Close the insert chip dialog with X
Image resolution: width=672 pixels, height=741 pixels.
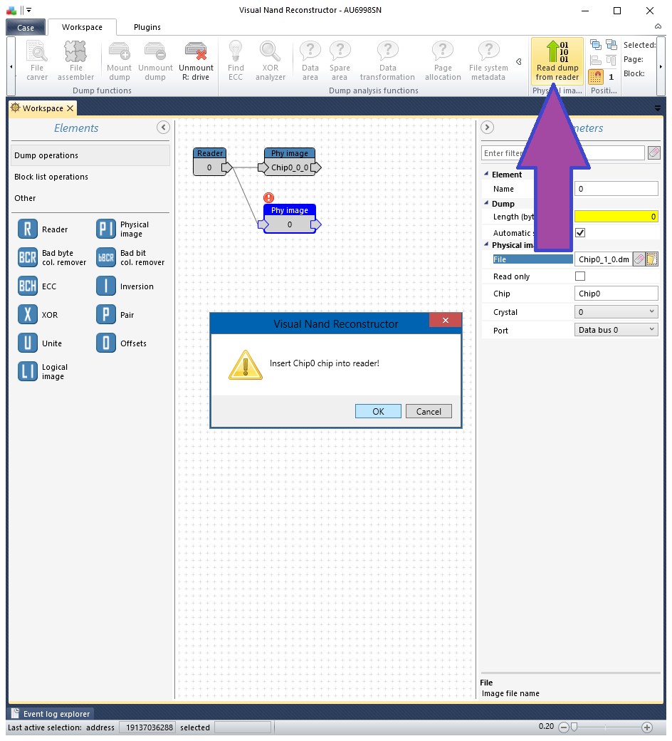(445, 320)
